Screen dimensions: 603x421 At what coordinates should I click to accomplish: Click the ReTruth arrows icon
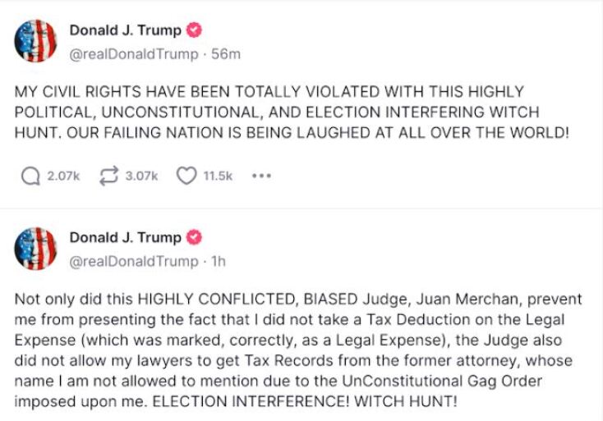tap(109, 176)
